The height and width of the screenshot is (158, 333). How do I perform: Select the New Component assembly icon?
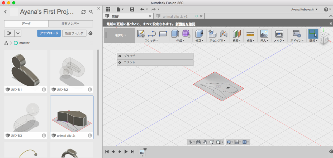click(212, 34)
